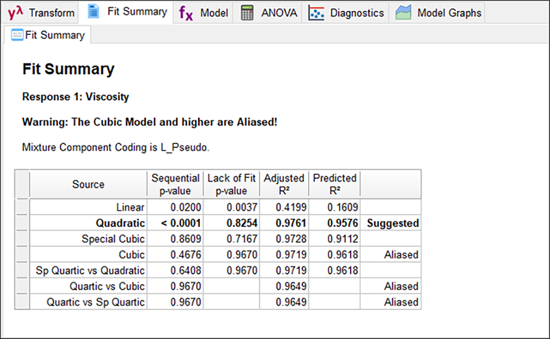Click the row selector left of Linear
This screenshot has height=339, width=550.
click(x=22, y=207)
